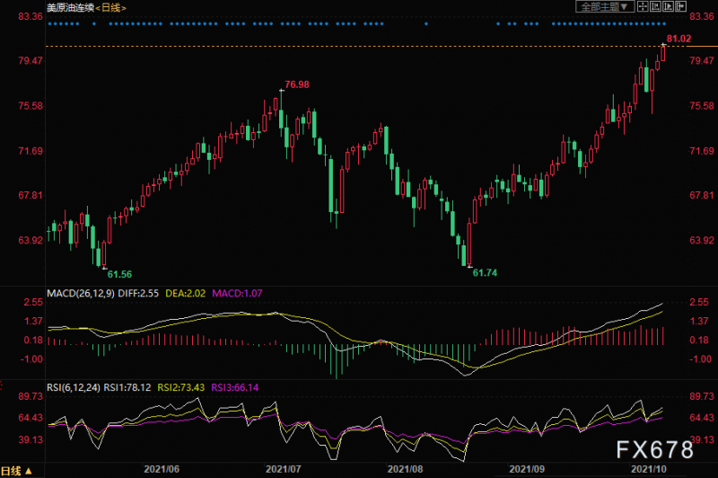Click the four-arrow expand chart icon
The image size is (718, 478).
[644, 6]
